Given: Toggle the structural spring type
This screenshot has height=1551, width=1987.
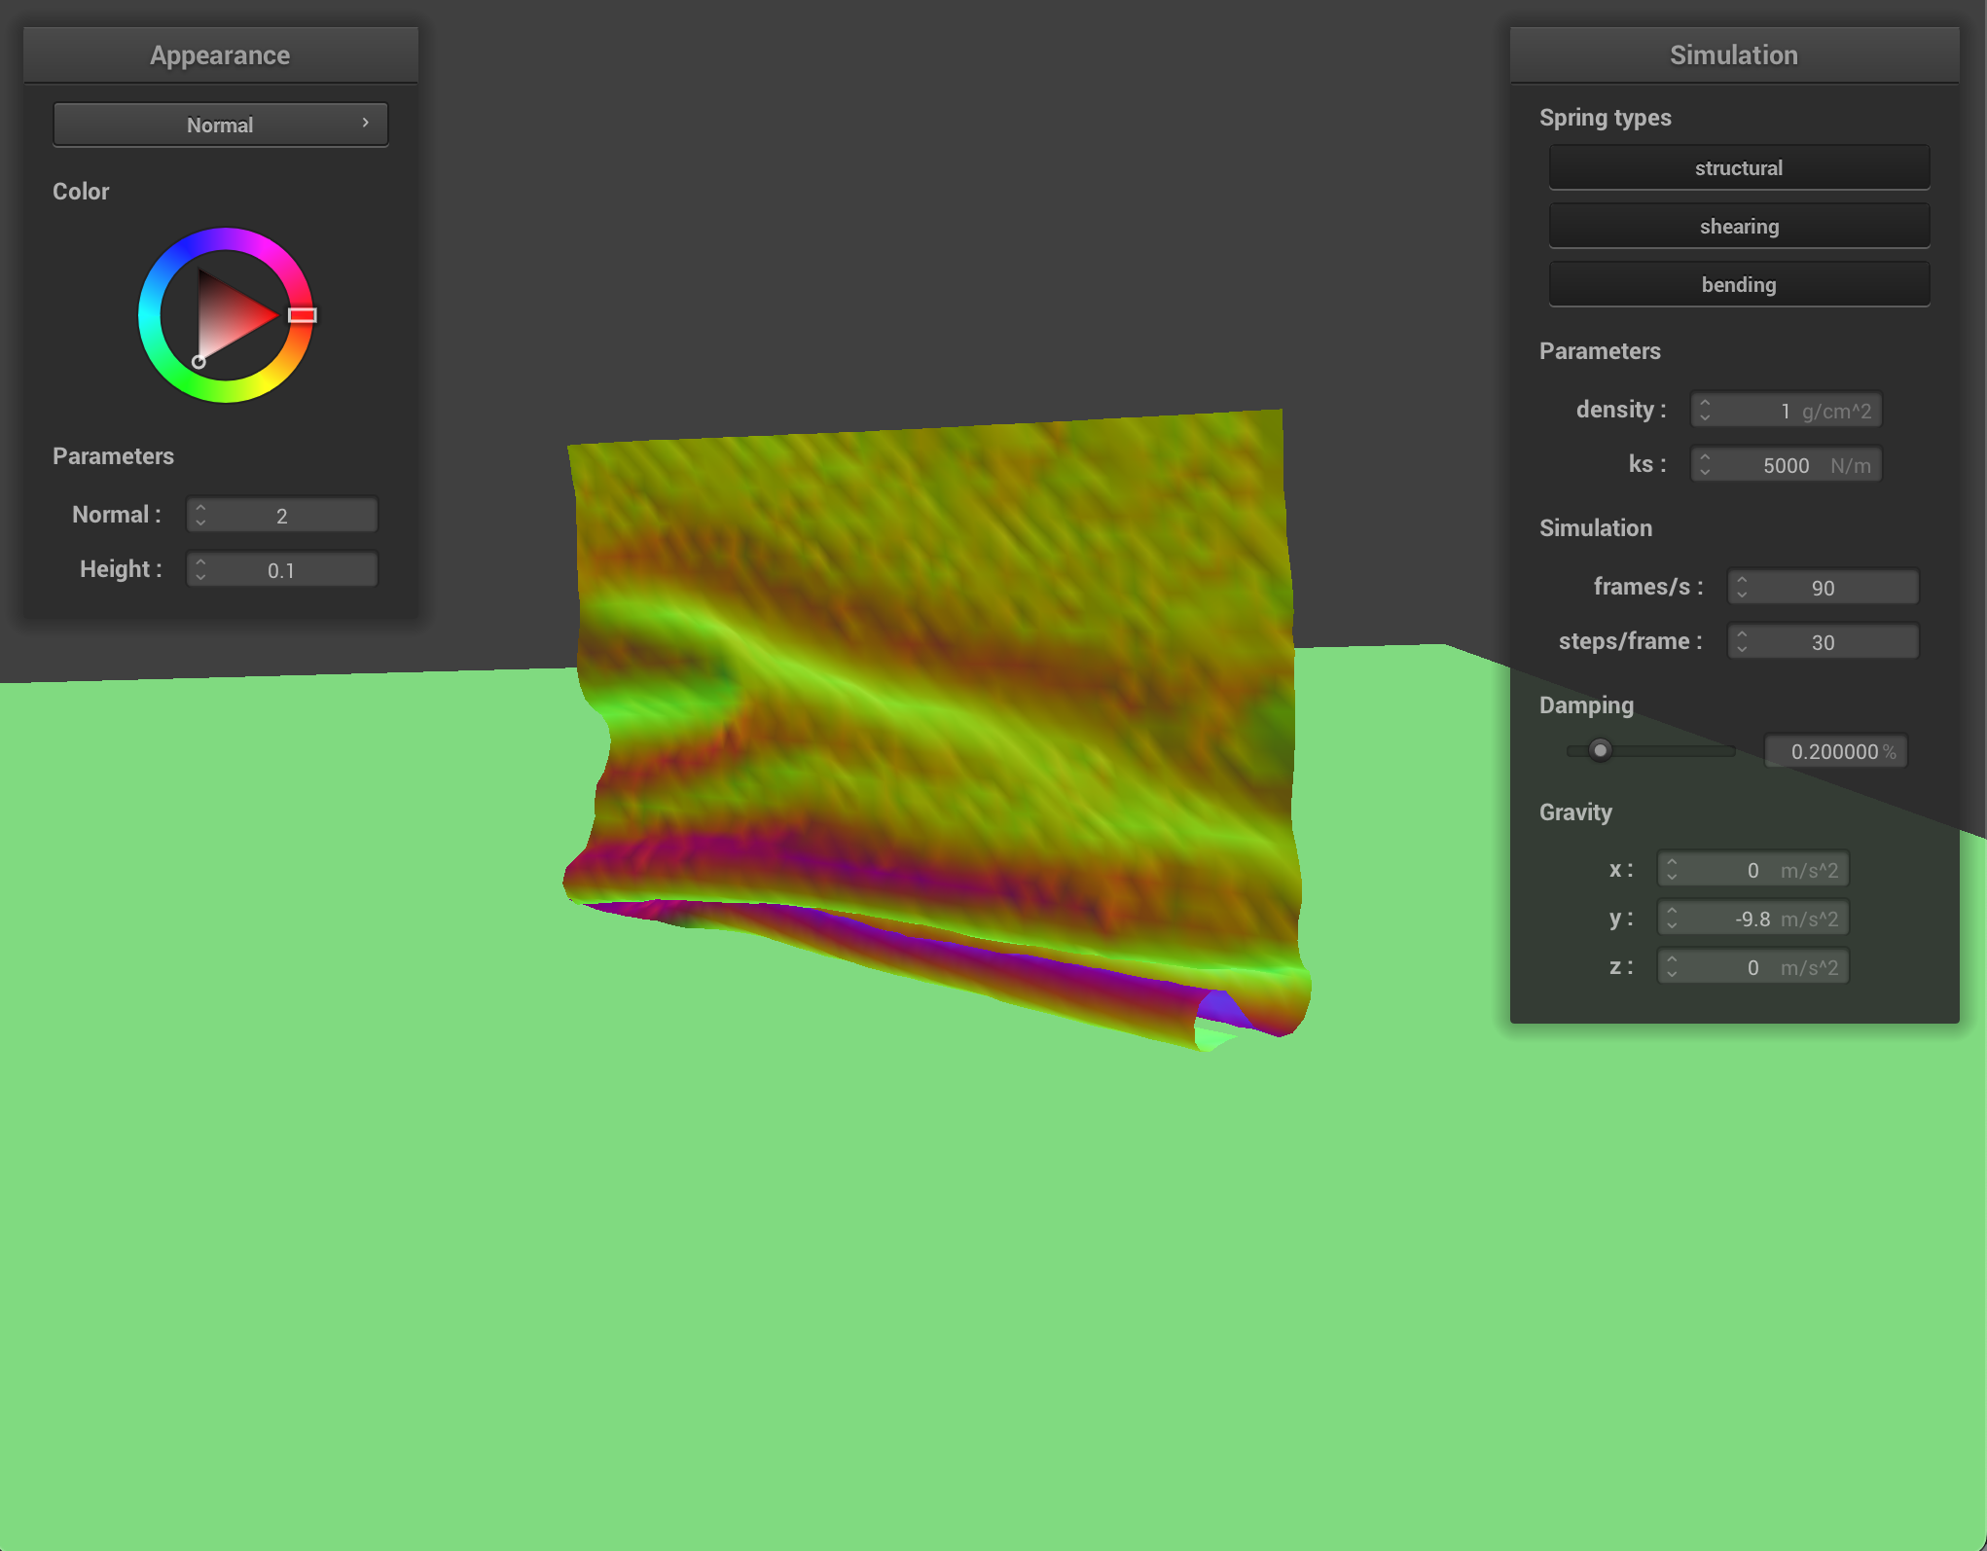Looking at the screenshot, I should (1739, 167).
